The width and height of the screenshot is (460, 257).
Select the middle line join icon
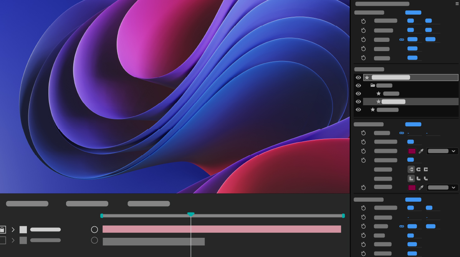click(x=419, y=178)
